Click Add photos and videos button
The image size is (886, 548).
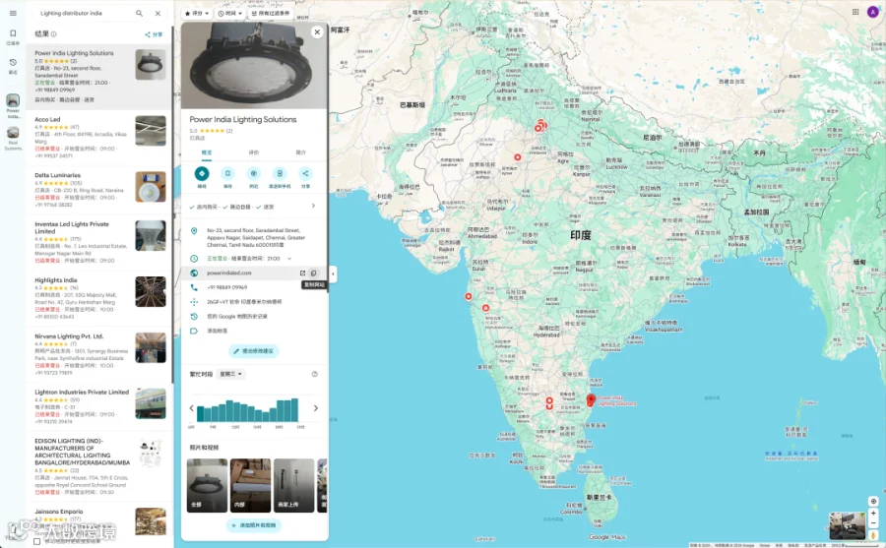coord(254,525)
